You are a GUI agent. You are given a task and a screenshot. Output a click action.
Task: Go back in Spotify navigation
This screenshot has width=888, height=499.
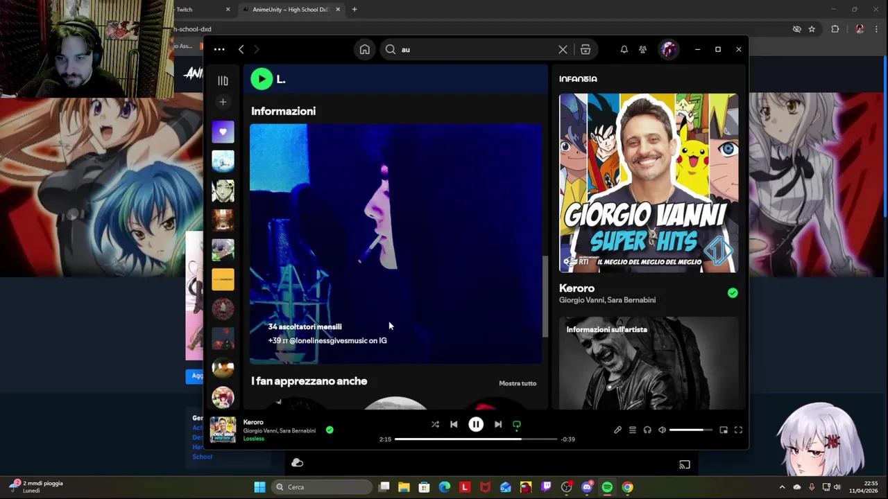pyautogui.click(x=241, y=49)
